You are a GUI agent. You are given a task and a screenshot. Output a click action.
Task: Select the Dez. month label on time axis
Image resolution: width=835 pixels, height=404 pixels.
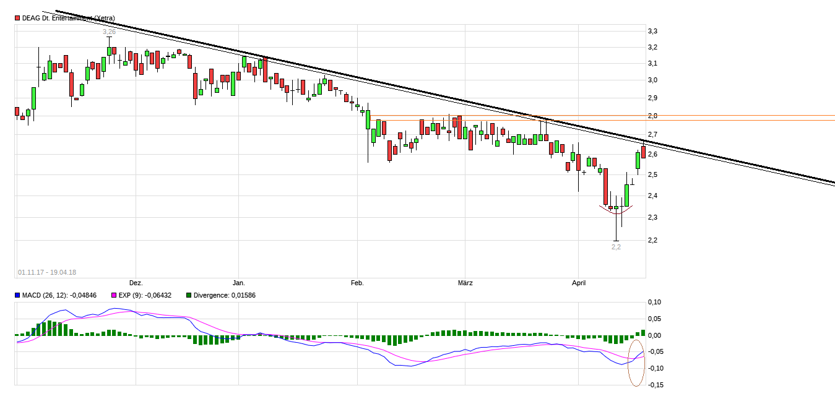pos(136,283)
